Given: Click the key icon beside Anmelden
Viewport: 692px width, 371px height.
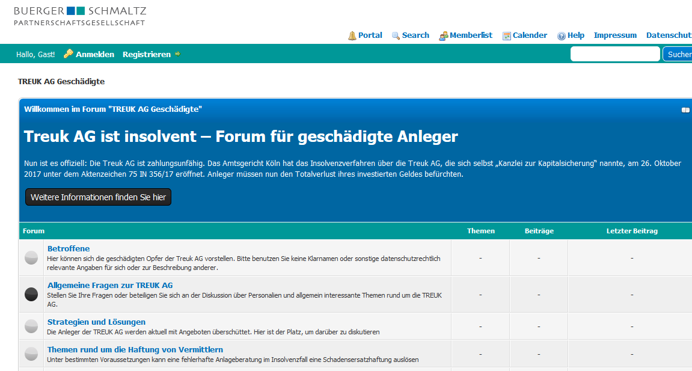Looking at the screenshot, I should [x=69, y=54].
